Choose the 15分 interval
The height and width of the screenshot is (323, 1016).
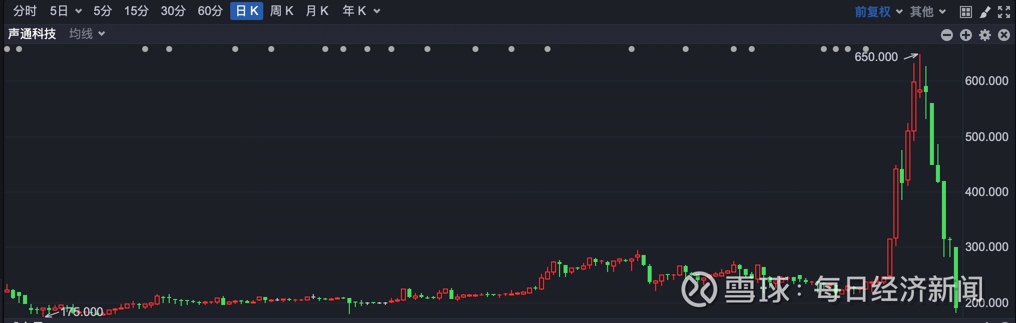tap(136, 11)
